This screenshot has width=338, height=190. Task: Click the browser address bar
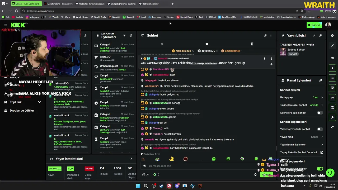158,11
